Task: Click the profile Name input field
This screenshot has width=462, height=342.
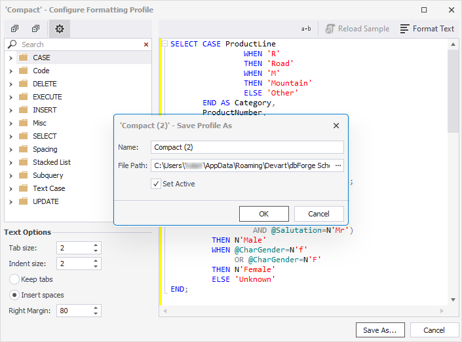Action: tap(247, 147)
